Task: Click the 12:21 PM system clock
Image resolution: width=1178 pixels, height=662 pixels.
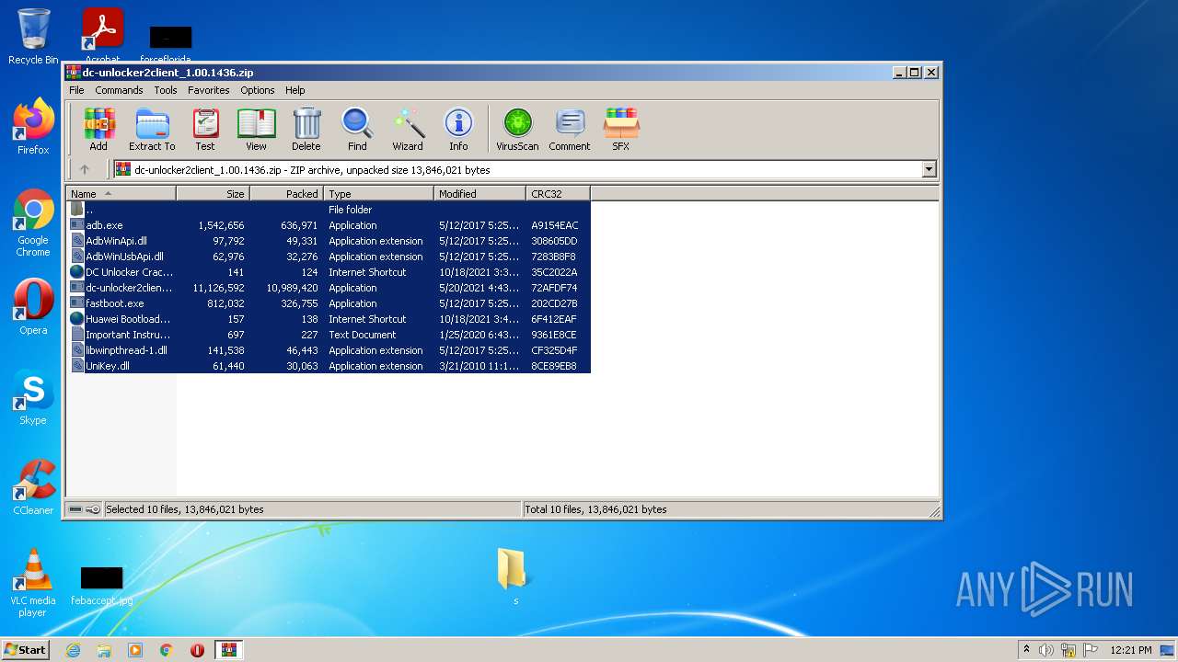Action: [1131, 650]
